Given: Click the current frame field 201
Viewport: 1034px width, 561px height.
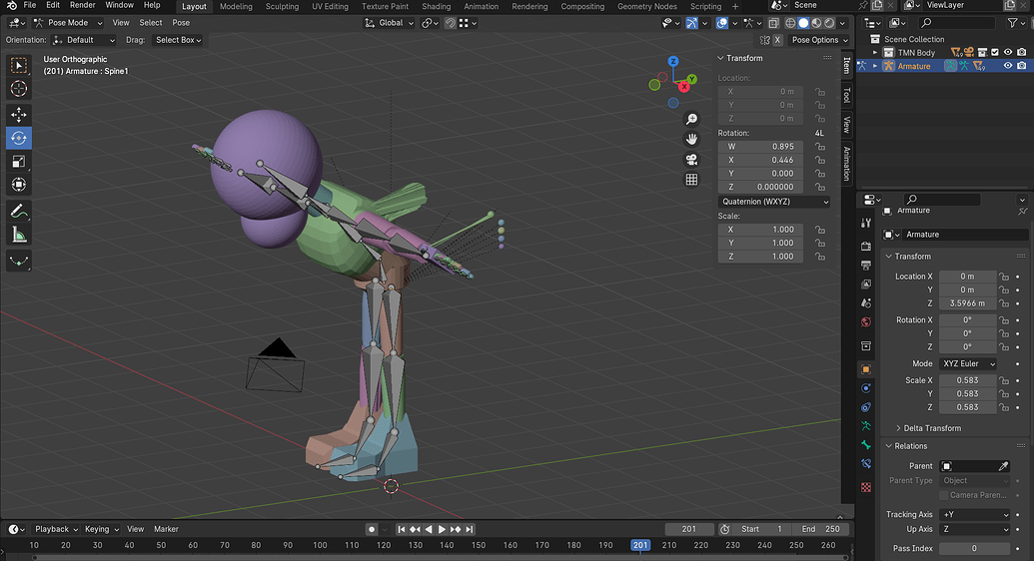Looking at the screenshot, I should coord(689,529).
